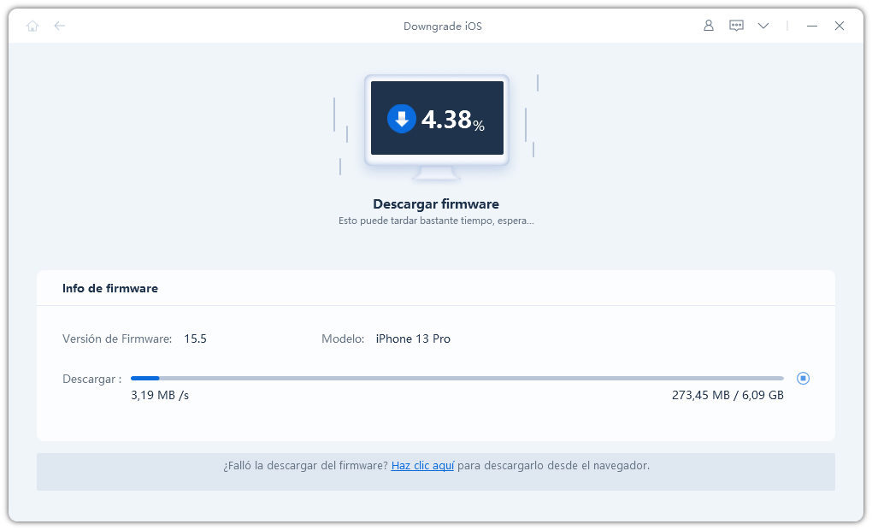Click the 'Downgrade iOS' window title
The image size is (872, 530).
[x=443, y=26]
